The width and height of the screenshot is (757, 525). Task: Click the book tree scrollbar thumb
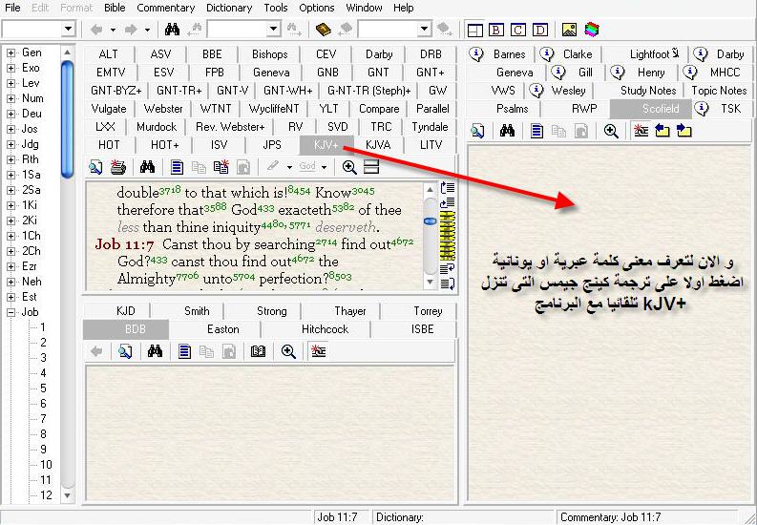68,118
